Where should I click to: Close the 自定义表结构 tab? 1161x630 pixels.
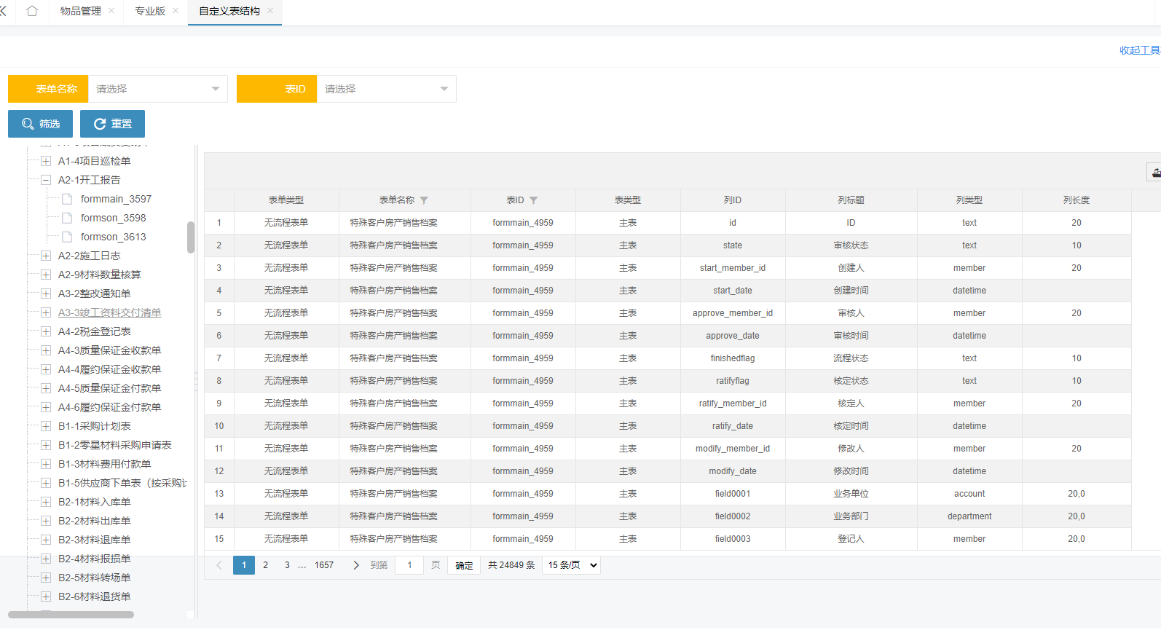click(270, 11)
